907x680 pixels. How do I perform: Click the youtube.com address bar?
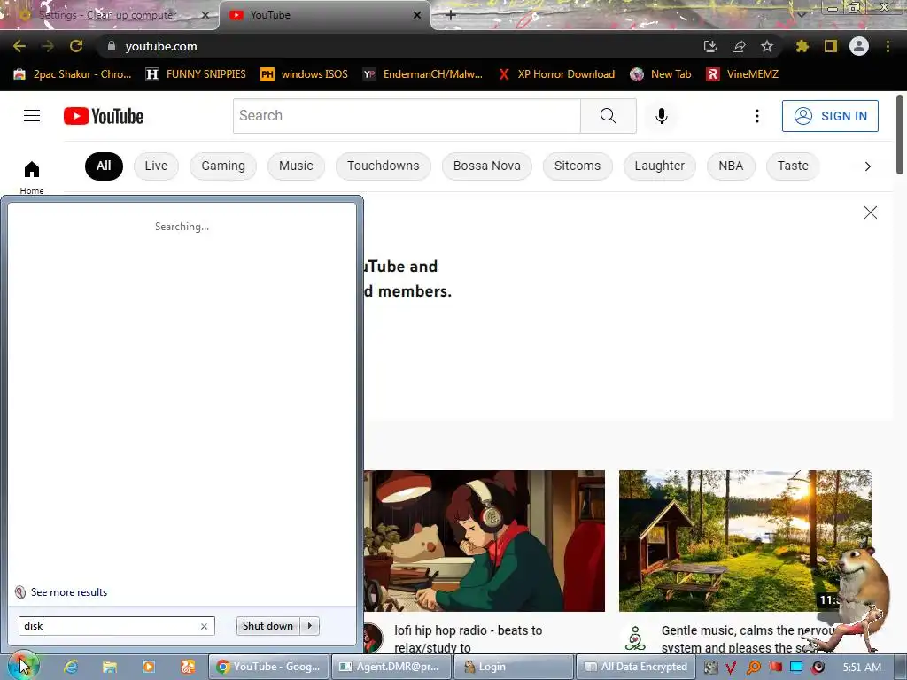(399, 46)
